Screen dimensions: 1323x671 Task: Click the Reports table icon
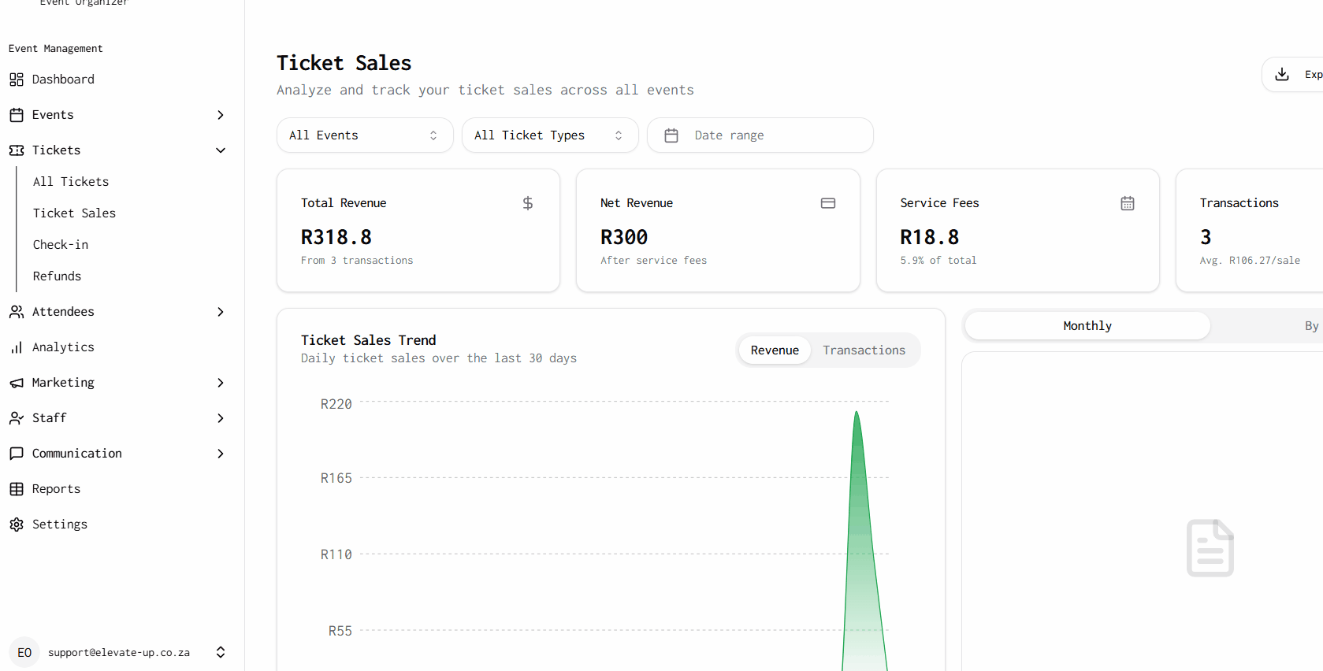point(16,489)
